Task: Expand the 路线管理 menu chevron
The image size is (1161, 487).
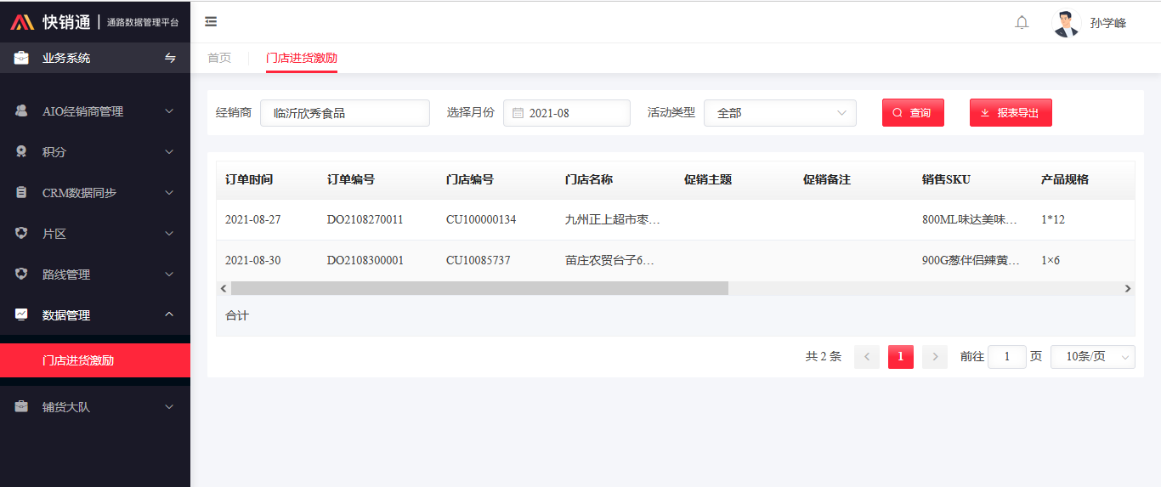Action: click(x=169, y=275)
